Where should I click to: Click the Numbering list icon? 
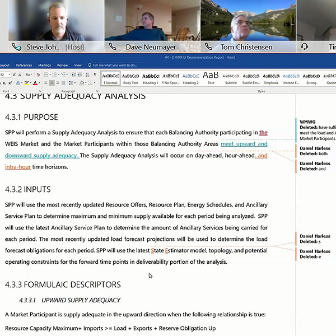tap(54, 74)
